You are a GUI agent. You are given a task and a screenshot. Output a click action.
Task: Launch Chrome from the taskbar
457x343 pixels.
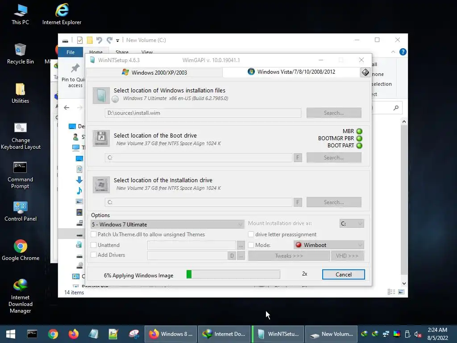pos(53,334)
